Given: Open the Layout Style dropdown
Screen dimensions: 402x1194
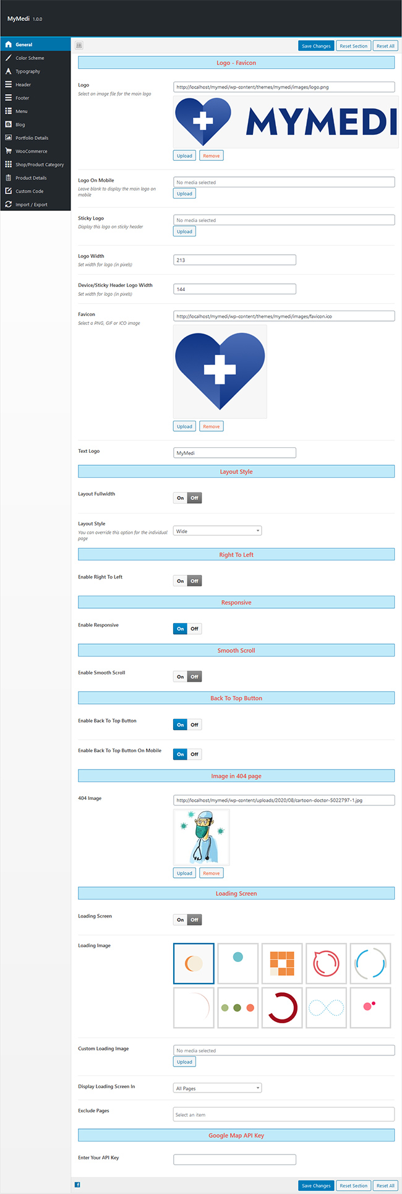Looking at the screenshot, I should pos(217,531).
